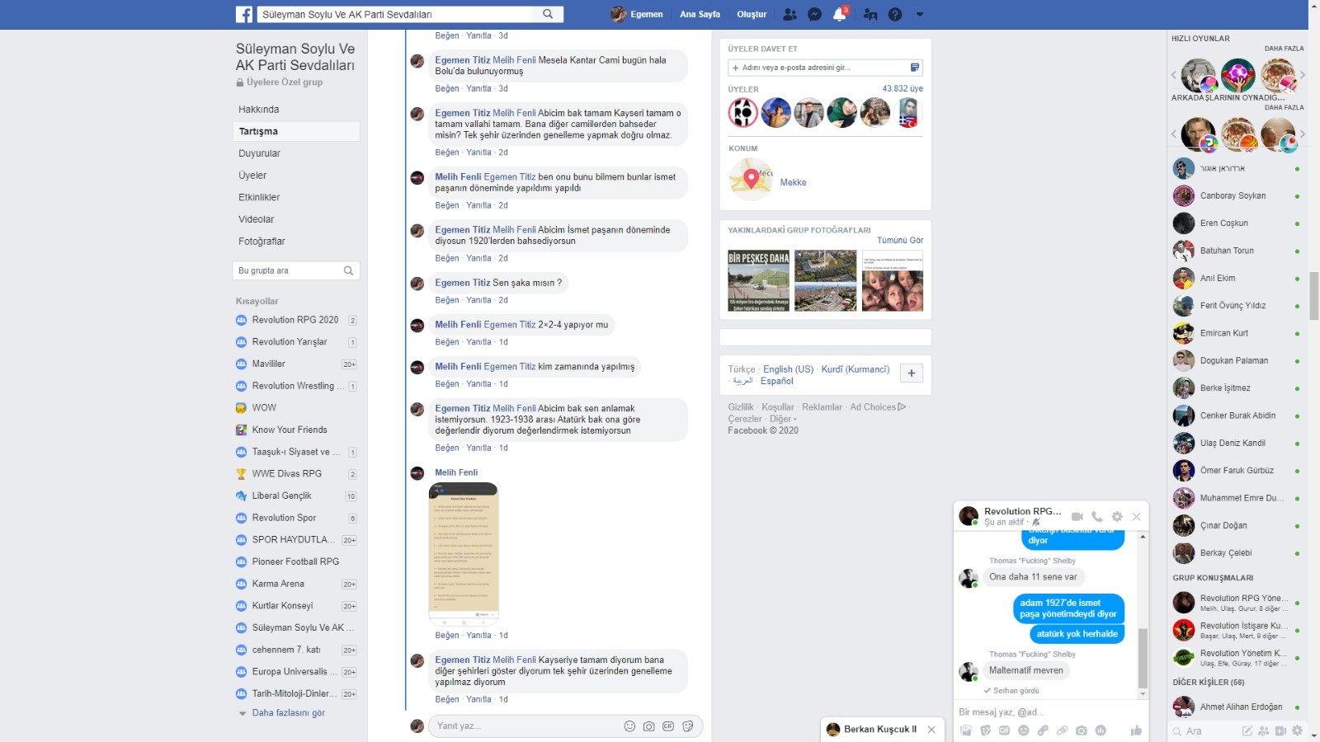Click 'Tümünü Gör' for group photos
The width and height of the screenshot is (1320, 742).
(900, 241)
